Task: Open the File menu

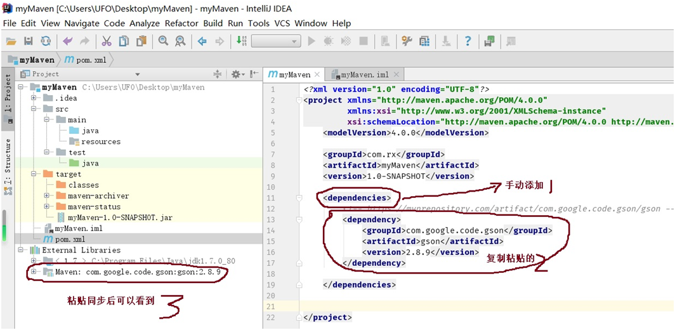Action: [x=10, y=23]
